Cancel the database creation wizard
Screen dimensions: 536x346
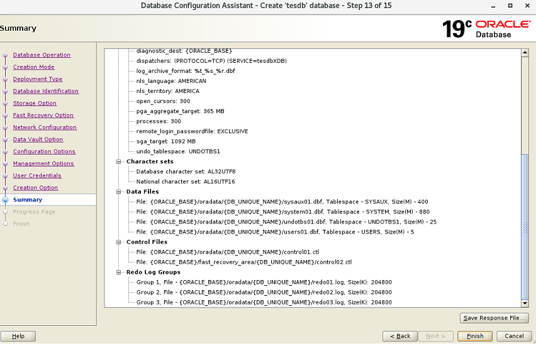click(514, 336)
